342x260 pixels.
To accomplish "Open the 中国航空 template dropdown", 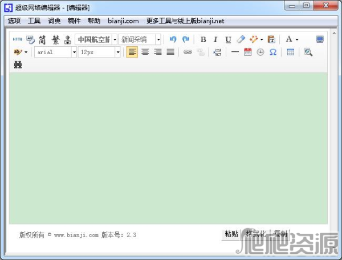I will pyautogui.click(x=115, y=39).
